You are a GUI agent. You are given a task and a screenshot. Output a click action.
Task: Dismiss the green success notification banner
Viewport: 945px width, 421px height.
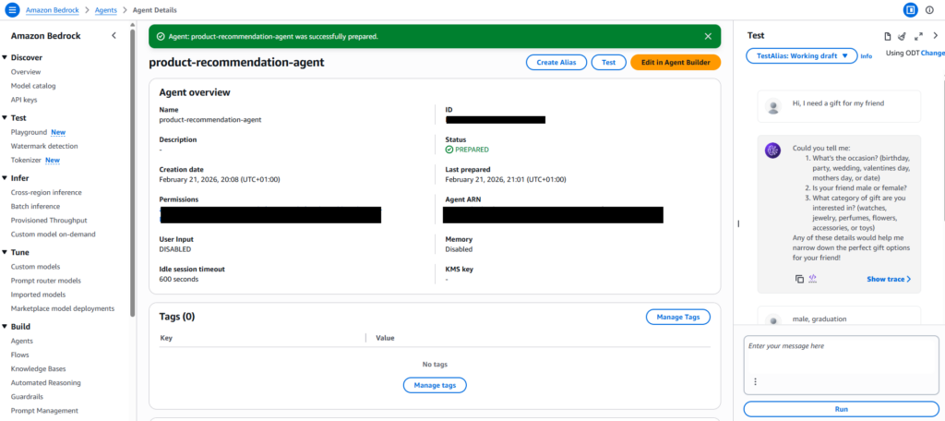(708, 36)
